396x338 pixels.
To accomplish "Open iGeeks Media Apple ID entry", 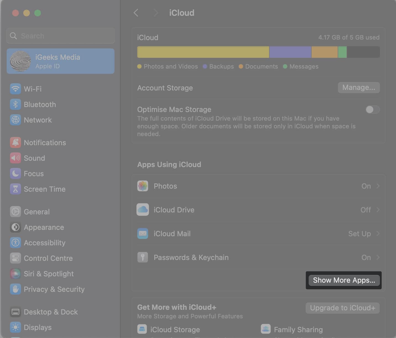I will coord(61,61).
